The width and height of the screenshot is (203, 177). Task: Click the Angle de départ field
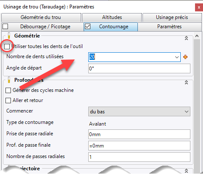coord(139,69)
